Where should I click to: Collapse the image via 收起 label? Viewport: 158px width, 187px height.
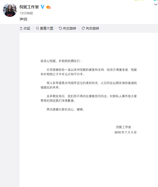coord(27,28)
